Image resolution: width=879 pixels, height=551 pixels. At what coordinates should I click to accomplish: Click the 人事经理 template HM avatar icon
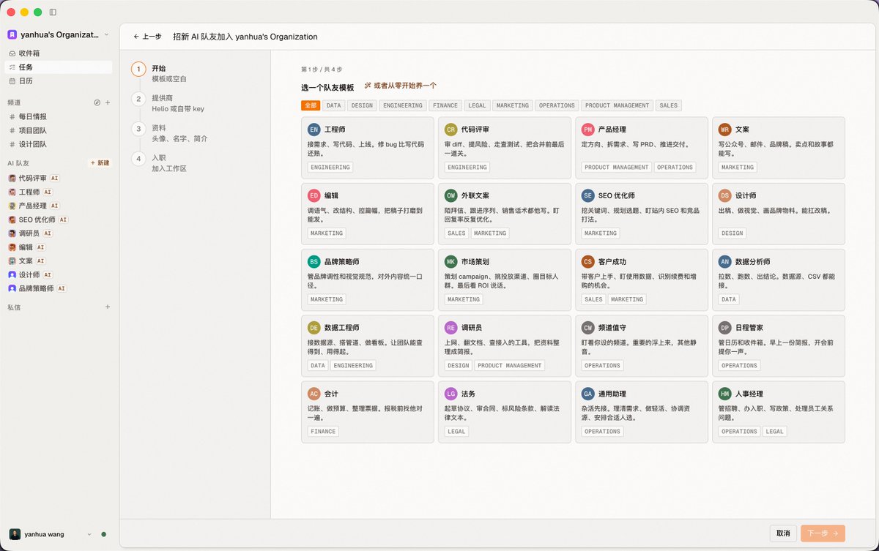pos(725,393)
